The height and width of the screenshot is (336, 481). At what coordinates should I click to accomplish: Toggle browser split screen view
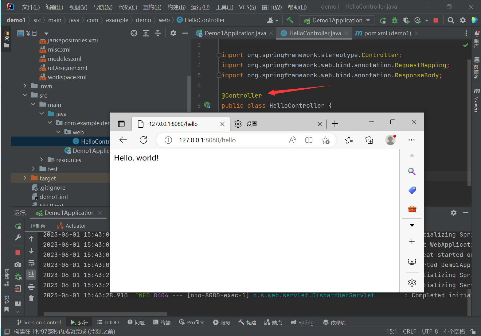click(309, 140)
